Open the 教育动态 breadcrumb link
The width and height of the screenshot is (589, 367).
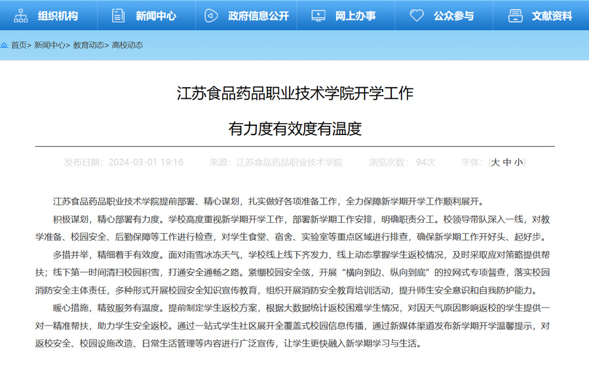coord(88,45)
